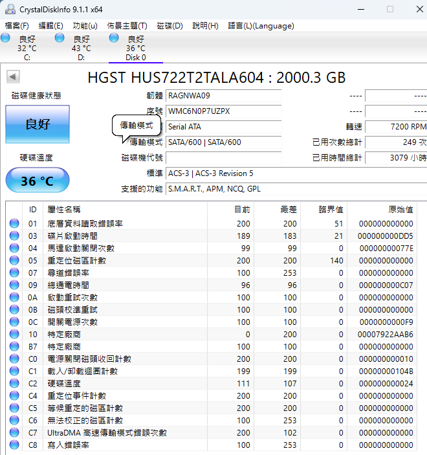
Task: Click the disk title HGST HUS722T2TALA604
Action: (216, 78)
